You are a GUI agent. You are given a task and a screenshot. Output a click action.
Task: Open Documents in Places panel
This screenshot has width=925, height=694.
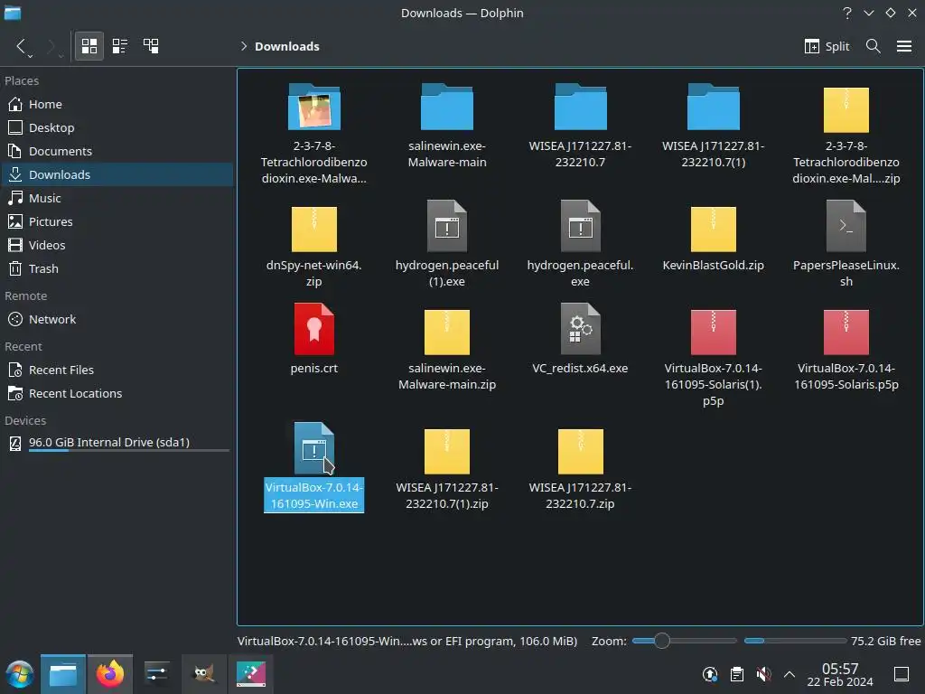117,151
